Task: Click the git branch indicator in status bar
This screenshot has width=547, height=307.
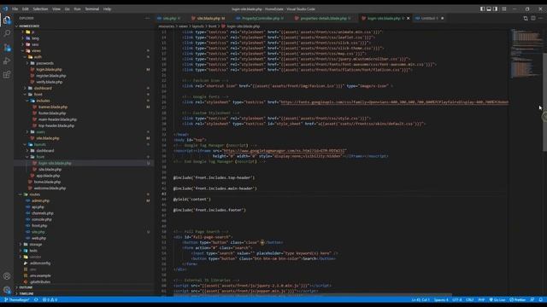Action: [17, 299]
